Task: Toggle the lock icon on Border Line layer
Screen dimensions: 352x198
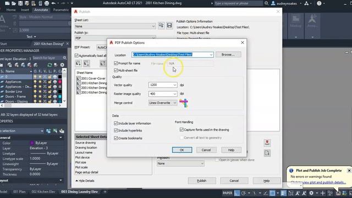Action: coord(50,92)
